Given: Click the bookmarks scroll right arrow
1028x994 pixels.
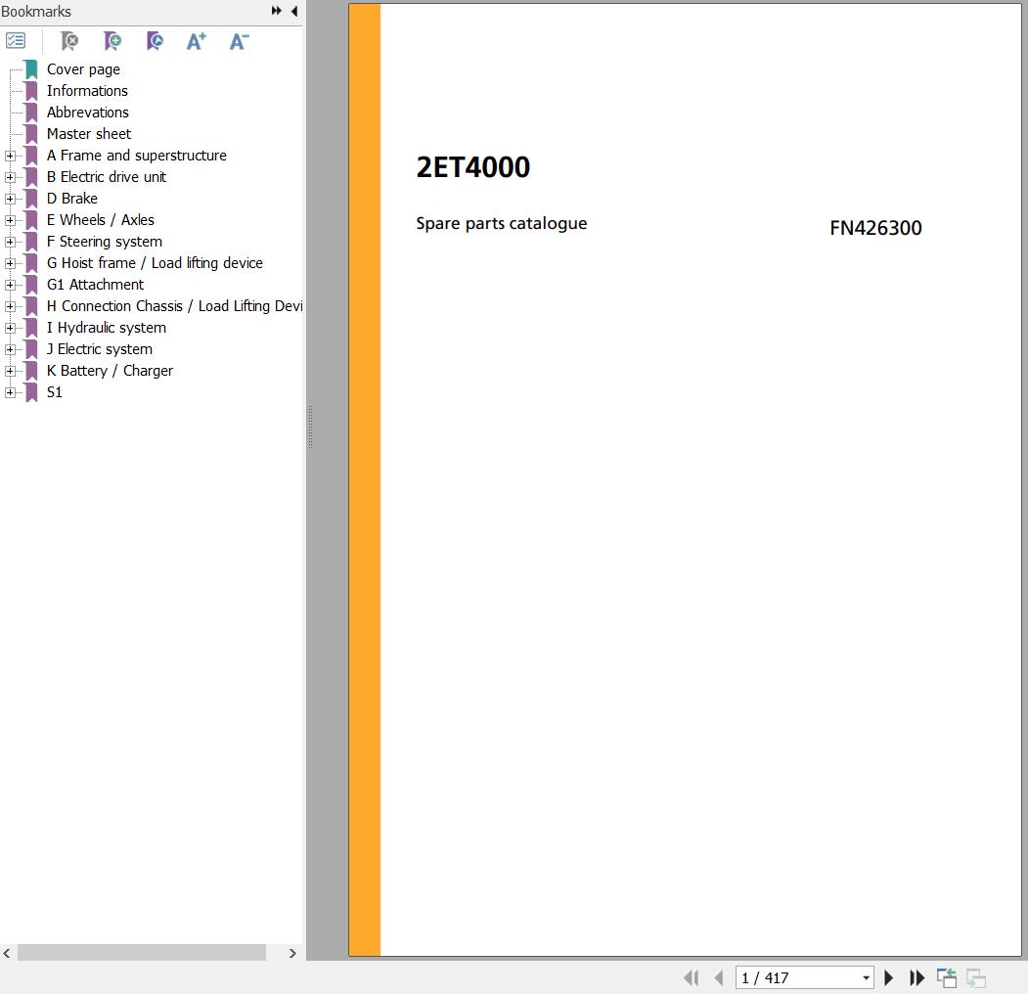Looking at the screenshot, I should 292,953.
